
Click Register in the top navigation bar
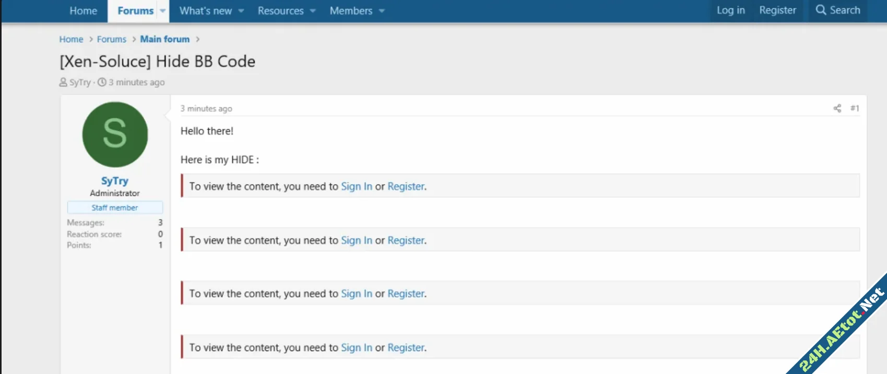click(777, 10)
